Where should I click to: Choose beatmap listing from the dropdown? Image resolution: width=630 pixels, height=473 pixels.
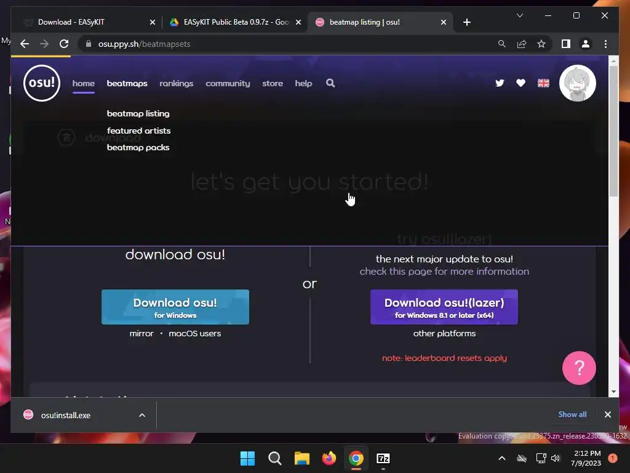(138, 113)
